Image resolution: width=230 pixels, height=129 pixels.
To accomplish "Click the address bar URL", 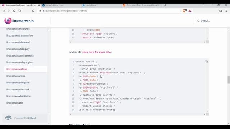I will pyautogui.click(x=65, y=11).
